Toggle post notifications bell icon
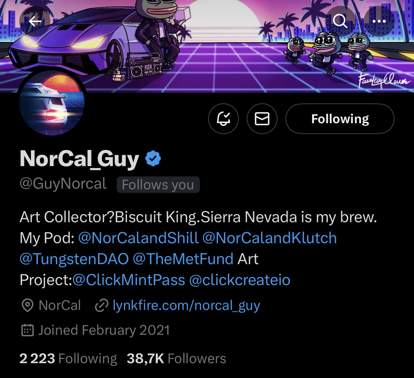This screenshot has height=378, width=414. point(223,119)
